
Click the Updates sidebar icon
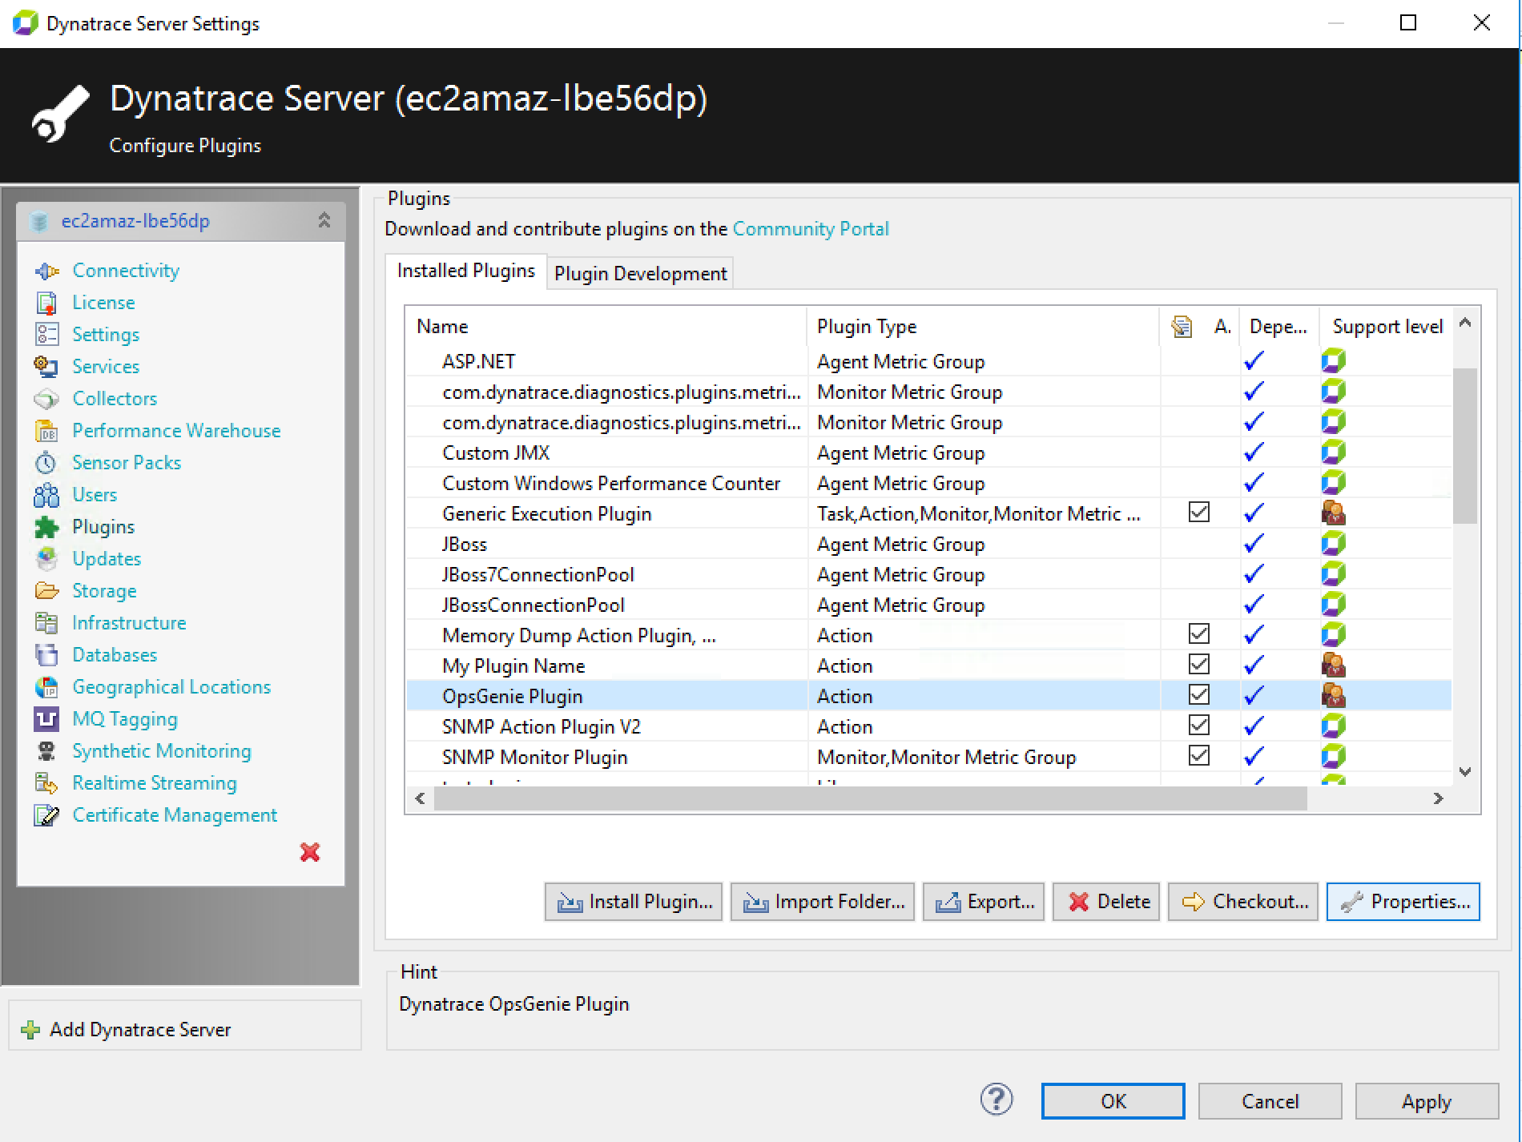(x=46, y=559)
